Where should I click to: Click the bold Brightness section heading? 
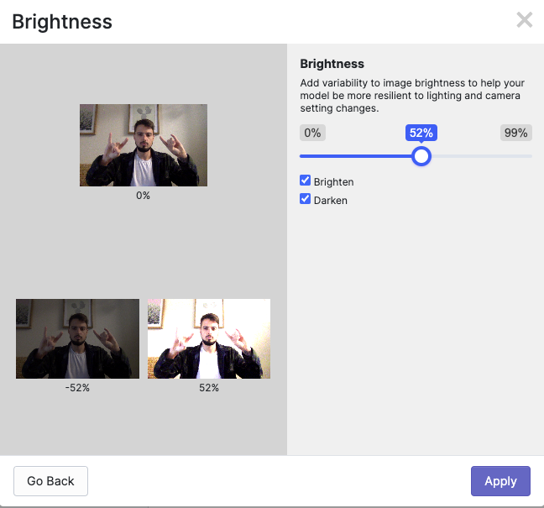click(x=332, y=64)
